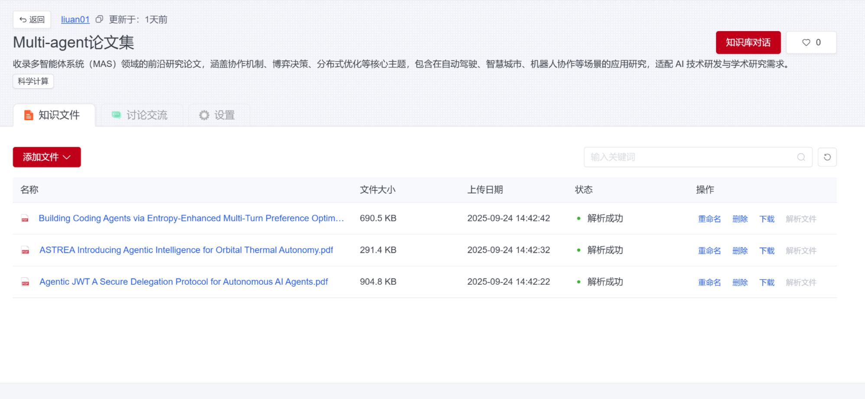Click the 科学计算 tag
865x399 pixels.
pyautogui.click(x=33, y=81)
